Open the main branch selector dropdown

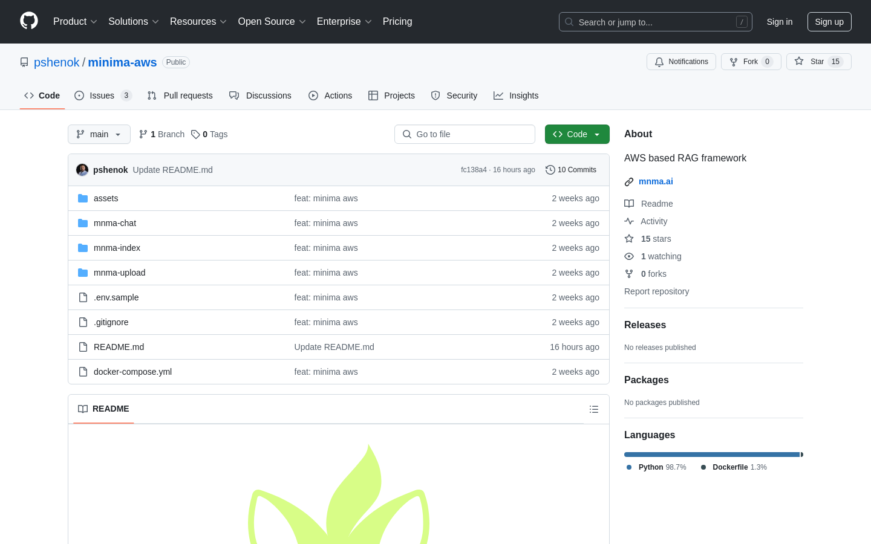[99, 134]
